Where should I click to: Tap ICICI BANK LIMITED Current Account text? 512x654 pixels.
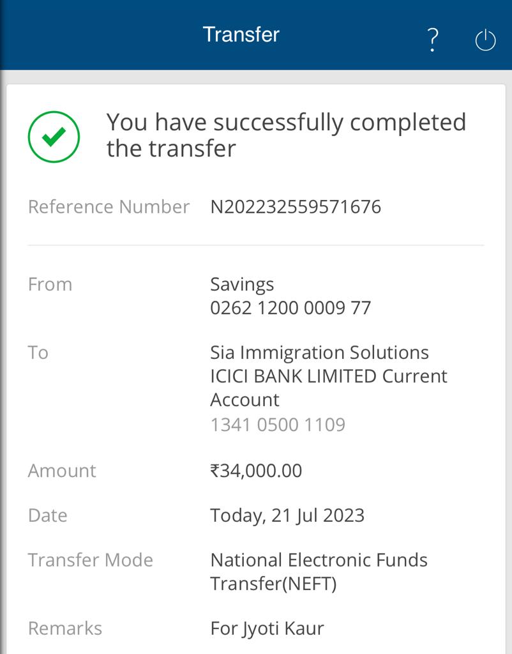[329, 388]
